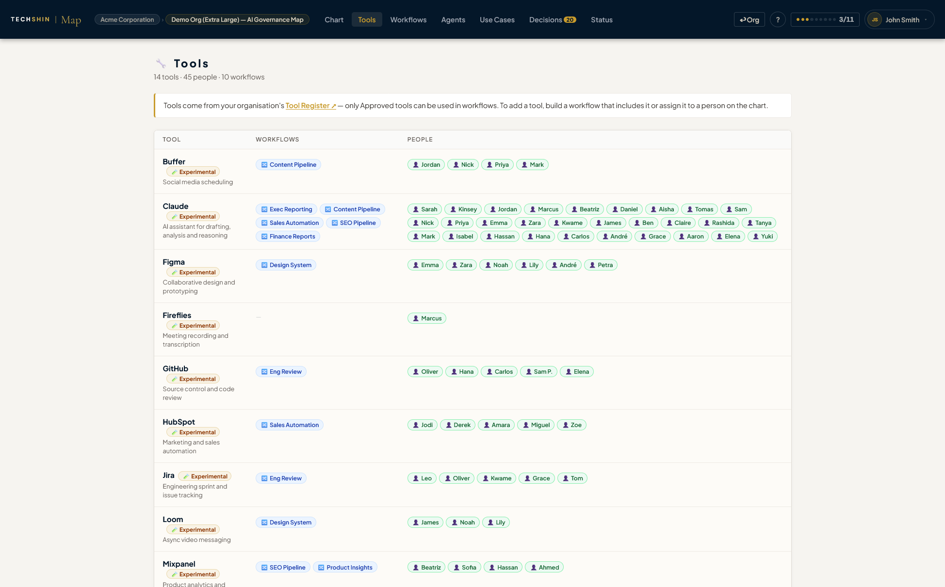Image resolution: width=945 pixels, height=587 pixels.
Task: Go to the Workflows tab
Action: point(408,19)
